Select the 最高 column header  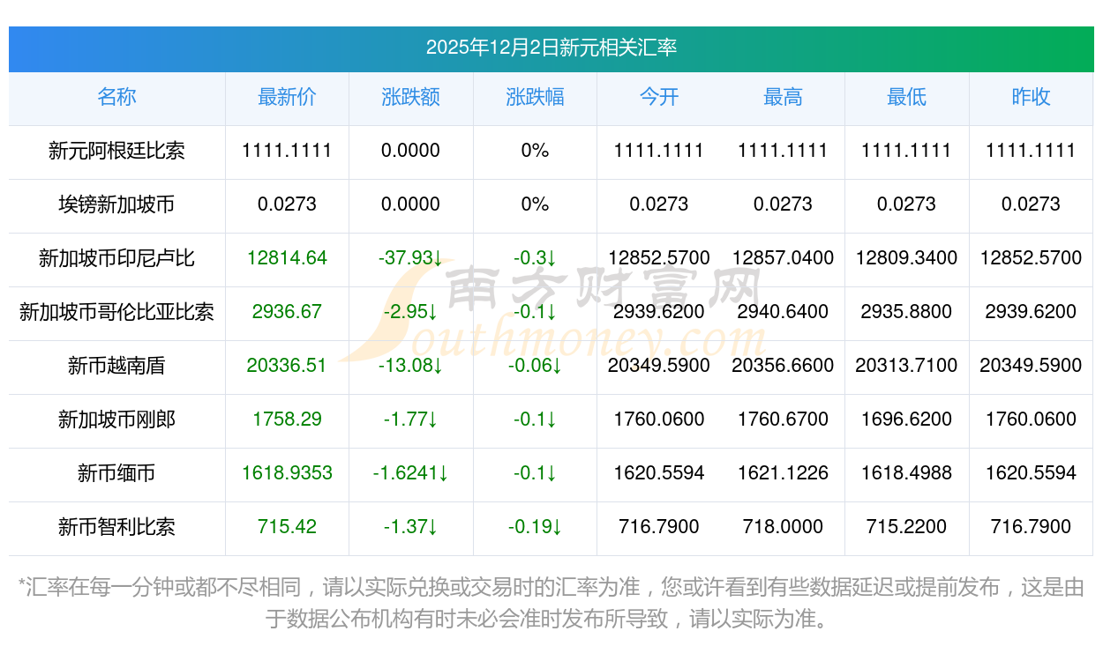click(x=783, y=97)
